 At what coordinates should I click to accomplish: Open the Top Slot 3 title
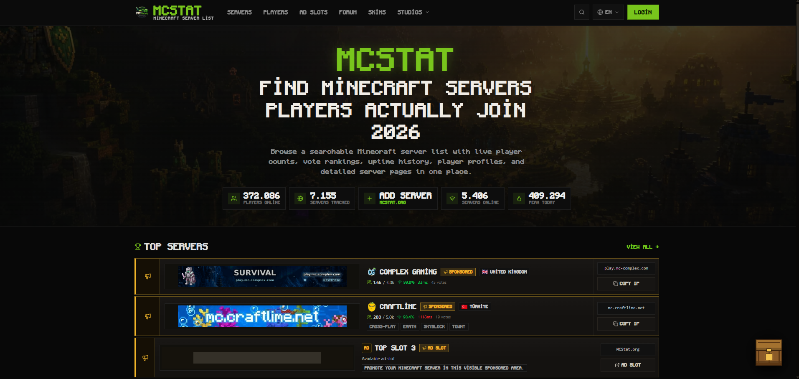[395, 348]
